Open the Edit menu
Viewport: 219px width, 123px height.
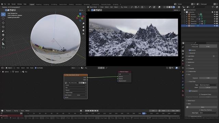pyautogui.click(x=9, y=4)
